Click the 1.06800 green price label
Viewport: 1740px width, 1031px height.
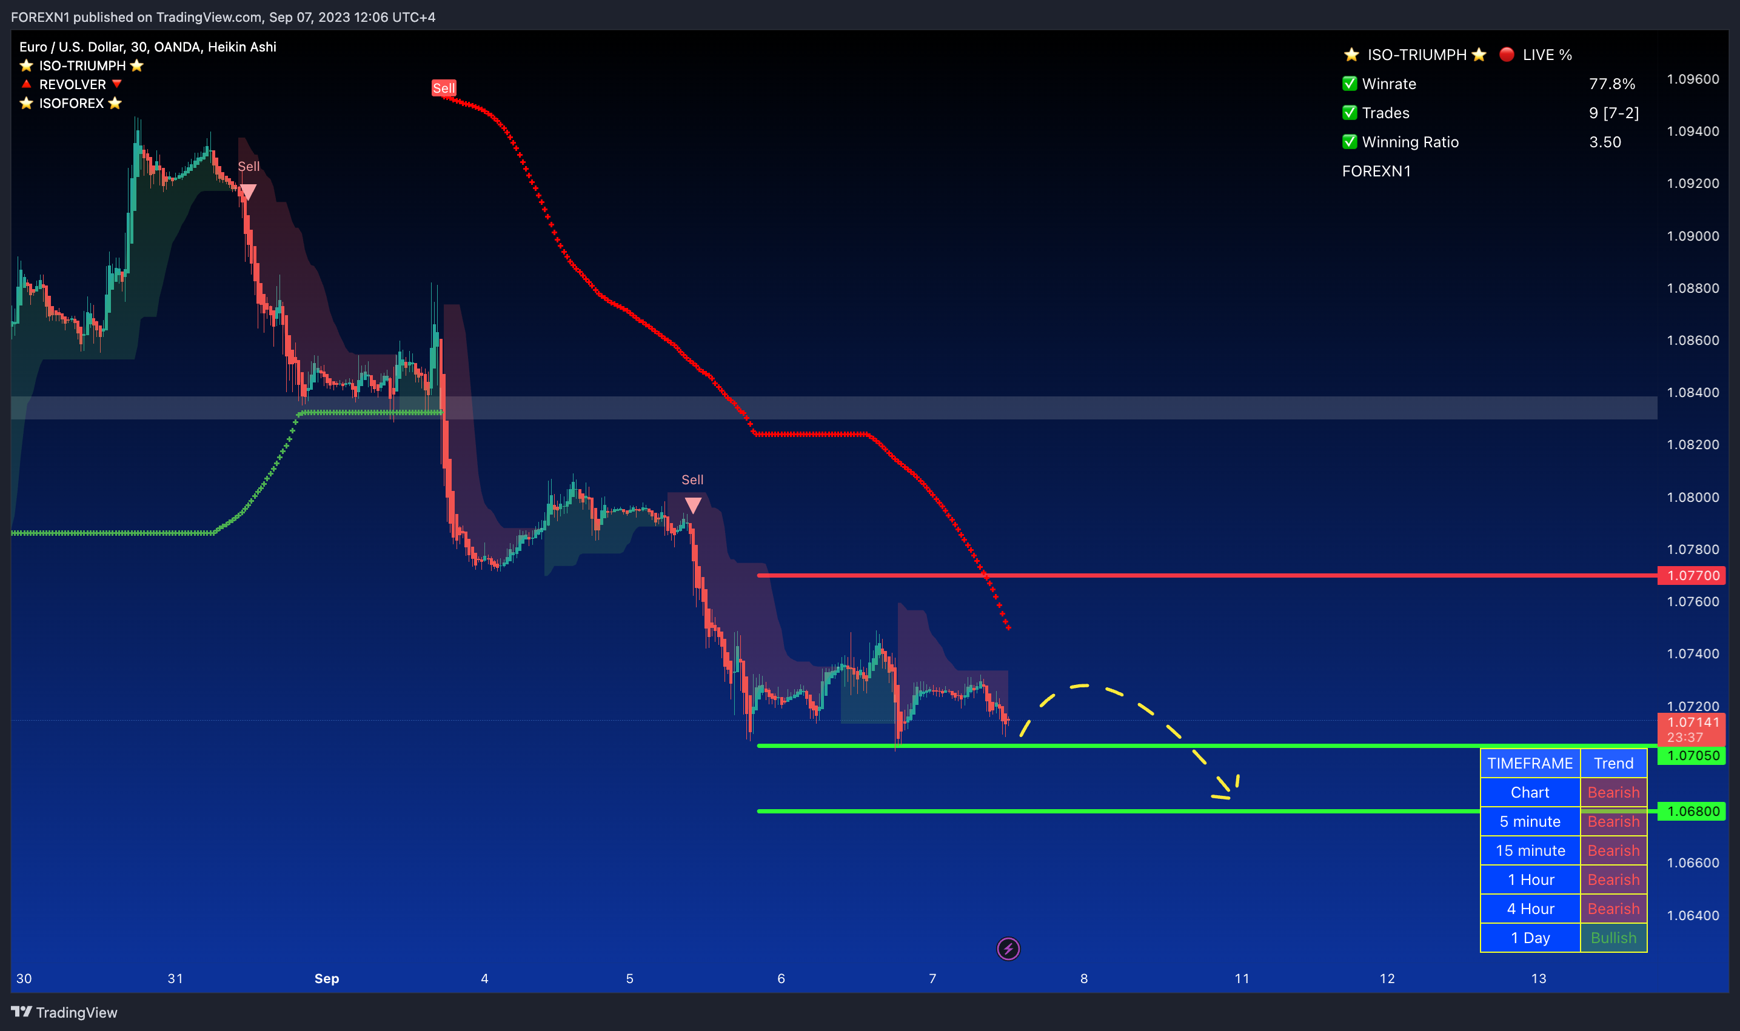[1692, 811]
